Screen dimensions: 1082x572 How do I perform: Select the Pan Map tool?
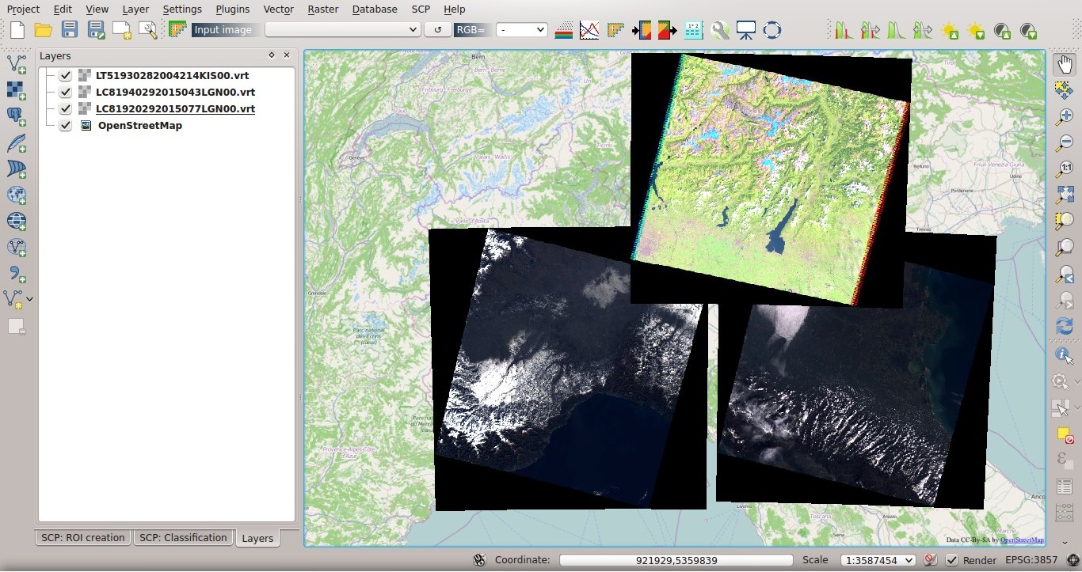pyautogui.click(x=1065, y=63)
